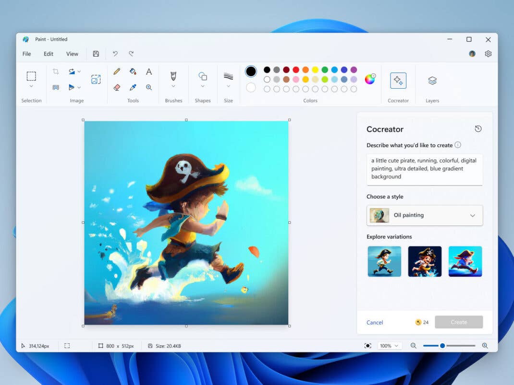Viewport: 514px width, 385px height.
Task: Select the Text tool
Action: click(149, 71)
